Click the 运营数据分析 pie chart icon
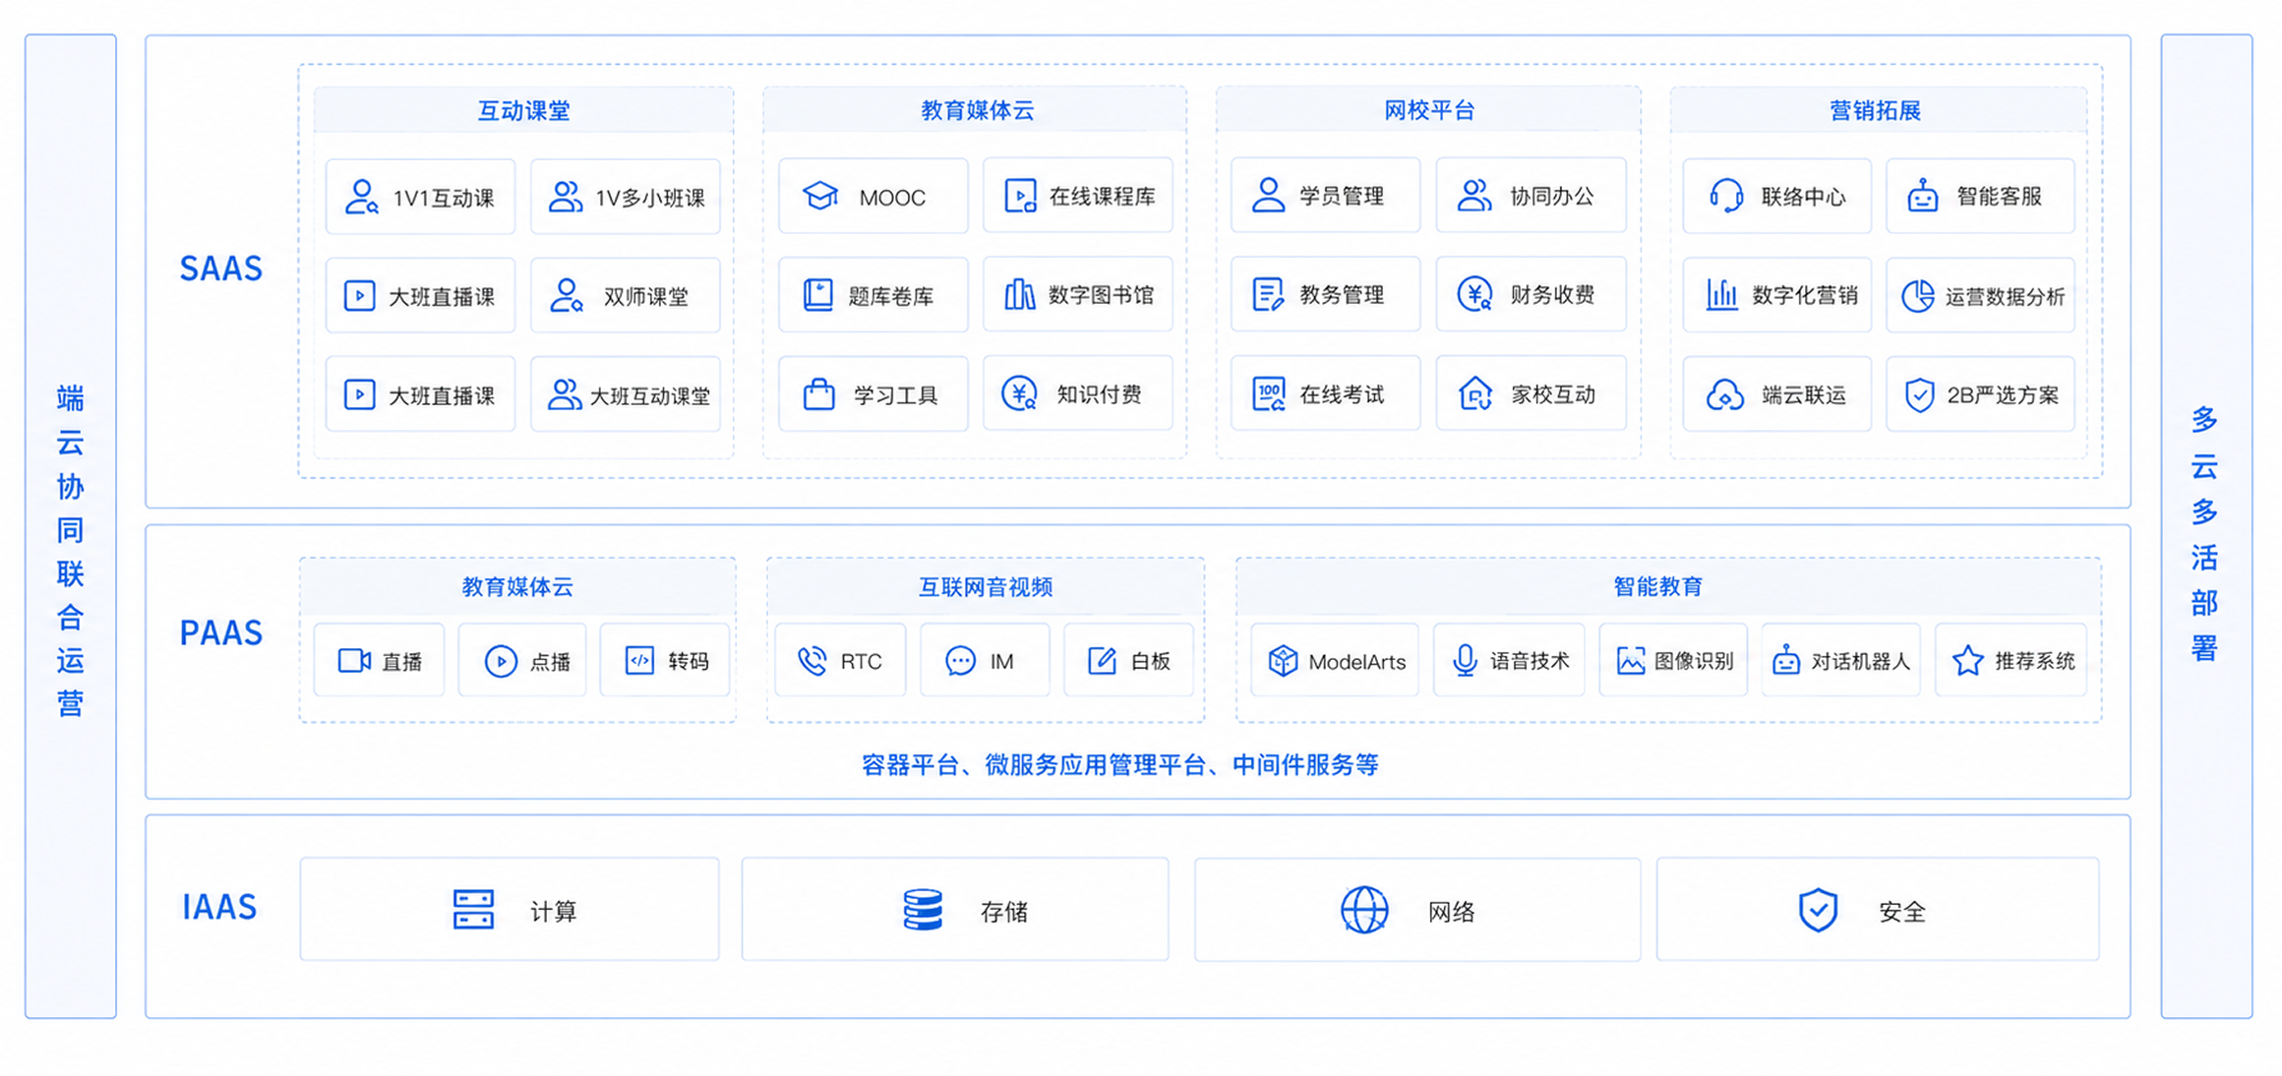 (1917, 295)
